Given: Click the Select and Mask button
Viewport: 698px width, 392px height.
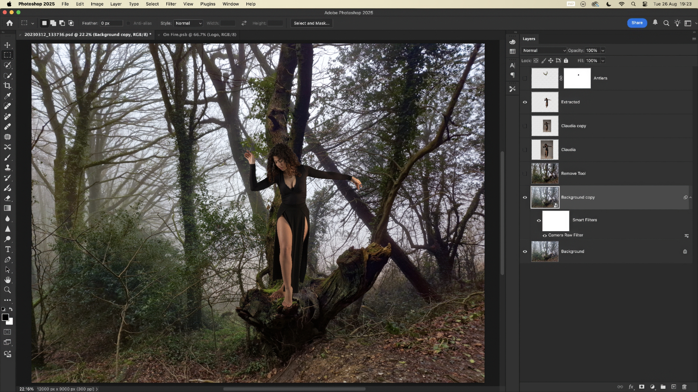Looking at the screenshot, I should [x=311, y=23].
